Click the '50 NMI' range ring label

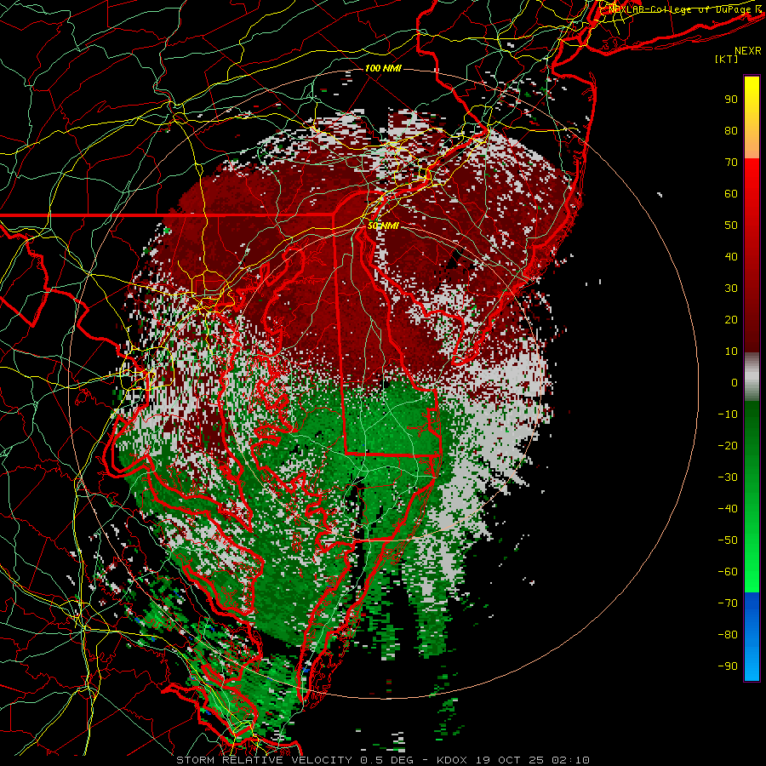tap(383, 226)
